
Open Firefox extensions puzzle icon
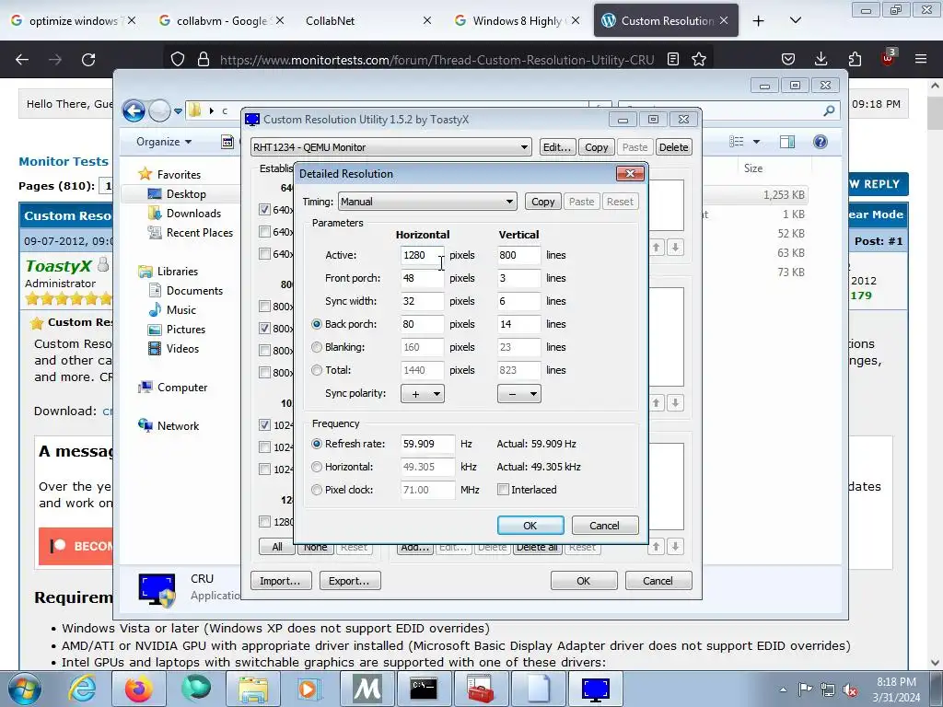pos(855,59)
